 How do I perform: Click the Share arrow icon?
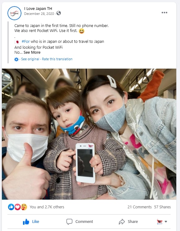pos(122,222)
